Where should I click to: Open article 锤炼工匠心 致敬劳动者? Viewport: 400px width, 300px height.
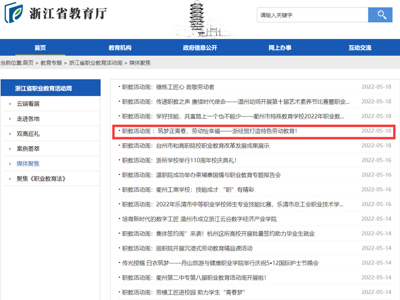click(x=168, y=87)
